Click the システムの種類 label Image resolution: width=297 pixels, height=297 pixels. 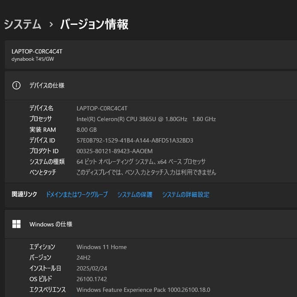point(47,162)
